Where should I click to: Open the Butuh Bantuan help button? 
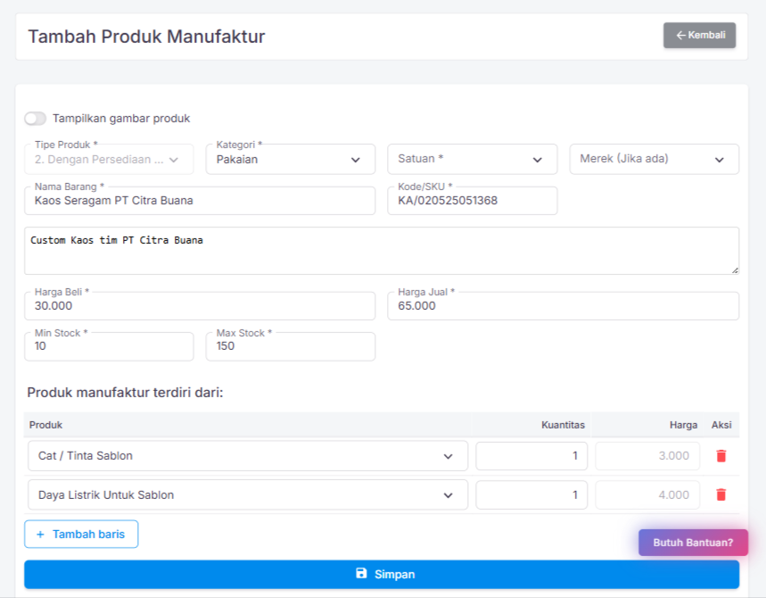point(693,543)
